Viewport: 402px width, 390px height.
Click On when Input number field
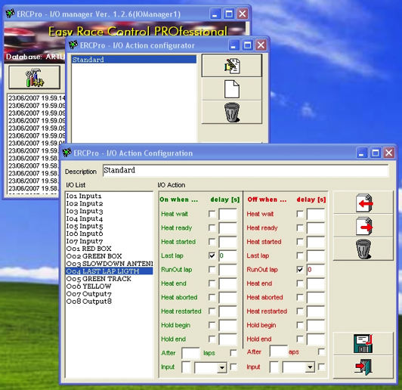186,367
